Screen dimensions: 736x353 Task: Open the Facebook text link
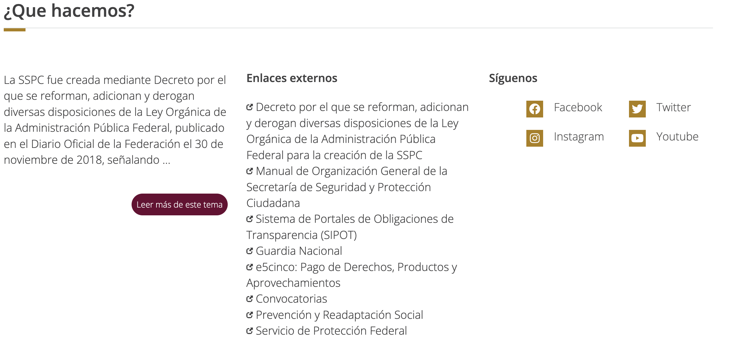click(x=578, y=108)
